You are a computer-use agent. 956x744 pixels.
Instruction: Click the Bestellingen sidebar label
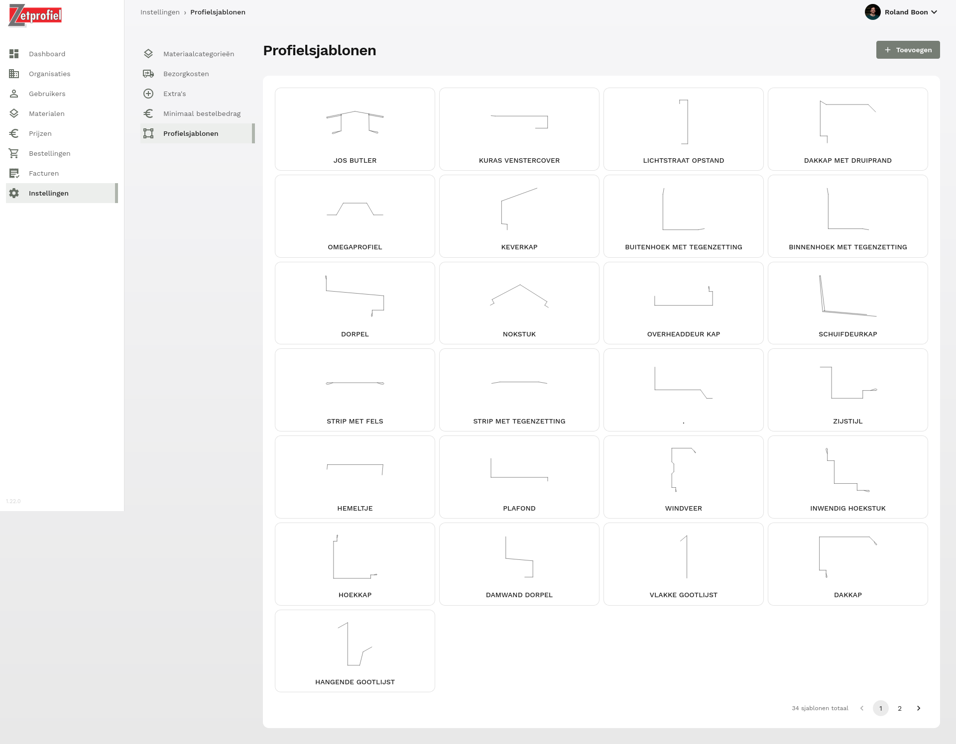click(x=49, y=153)
